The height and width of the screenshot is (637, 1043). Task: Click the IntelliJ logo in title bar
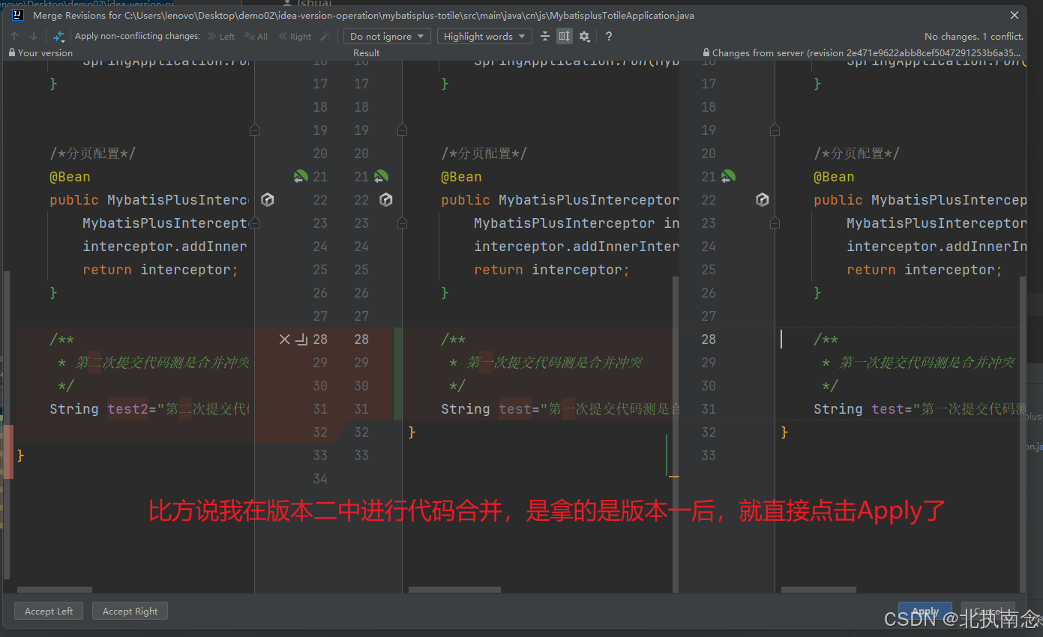[17, 15]
